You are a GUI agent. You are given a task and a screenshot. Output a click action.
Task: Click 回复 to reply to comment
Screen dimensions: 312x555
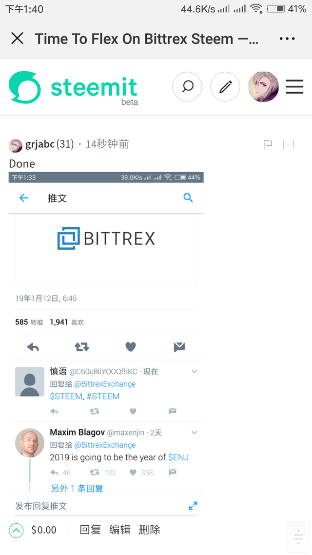pos(90,530)
